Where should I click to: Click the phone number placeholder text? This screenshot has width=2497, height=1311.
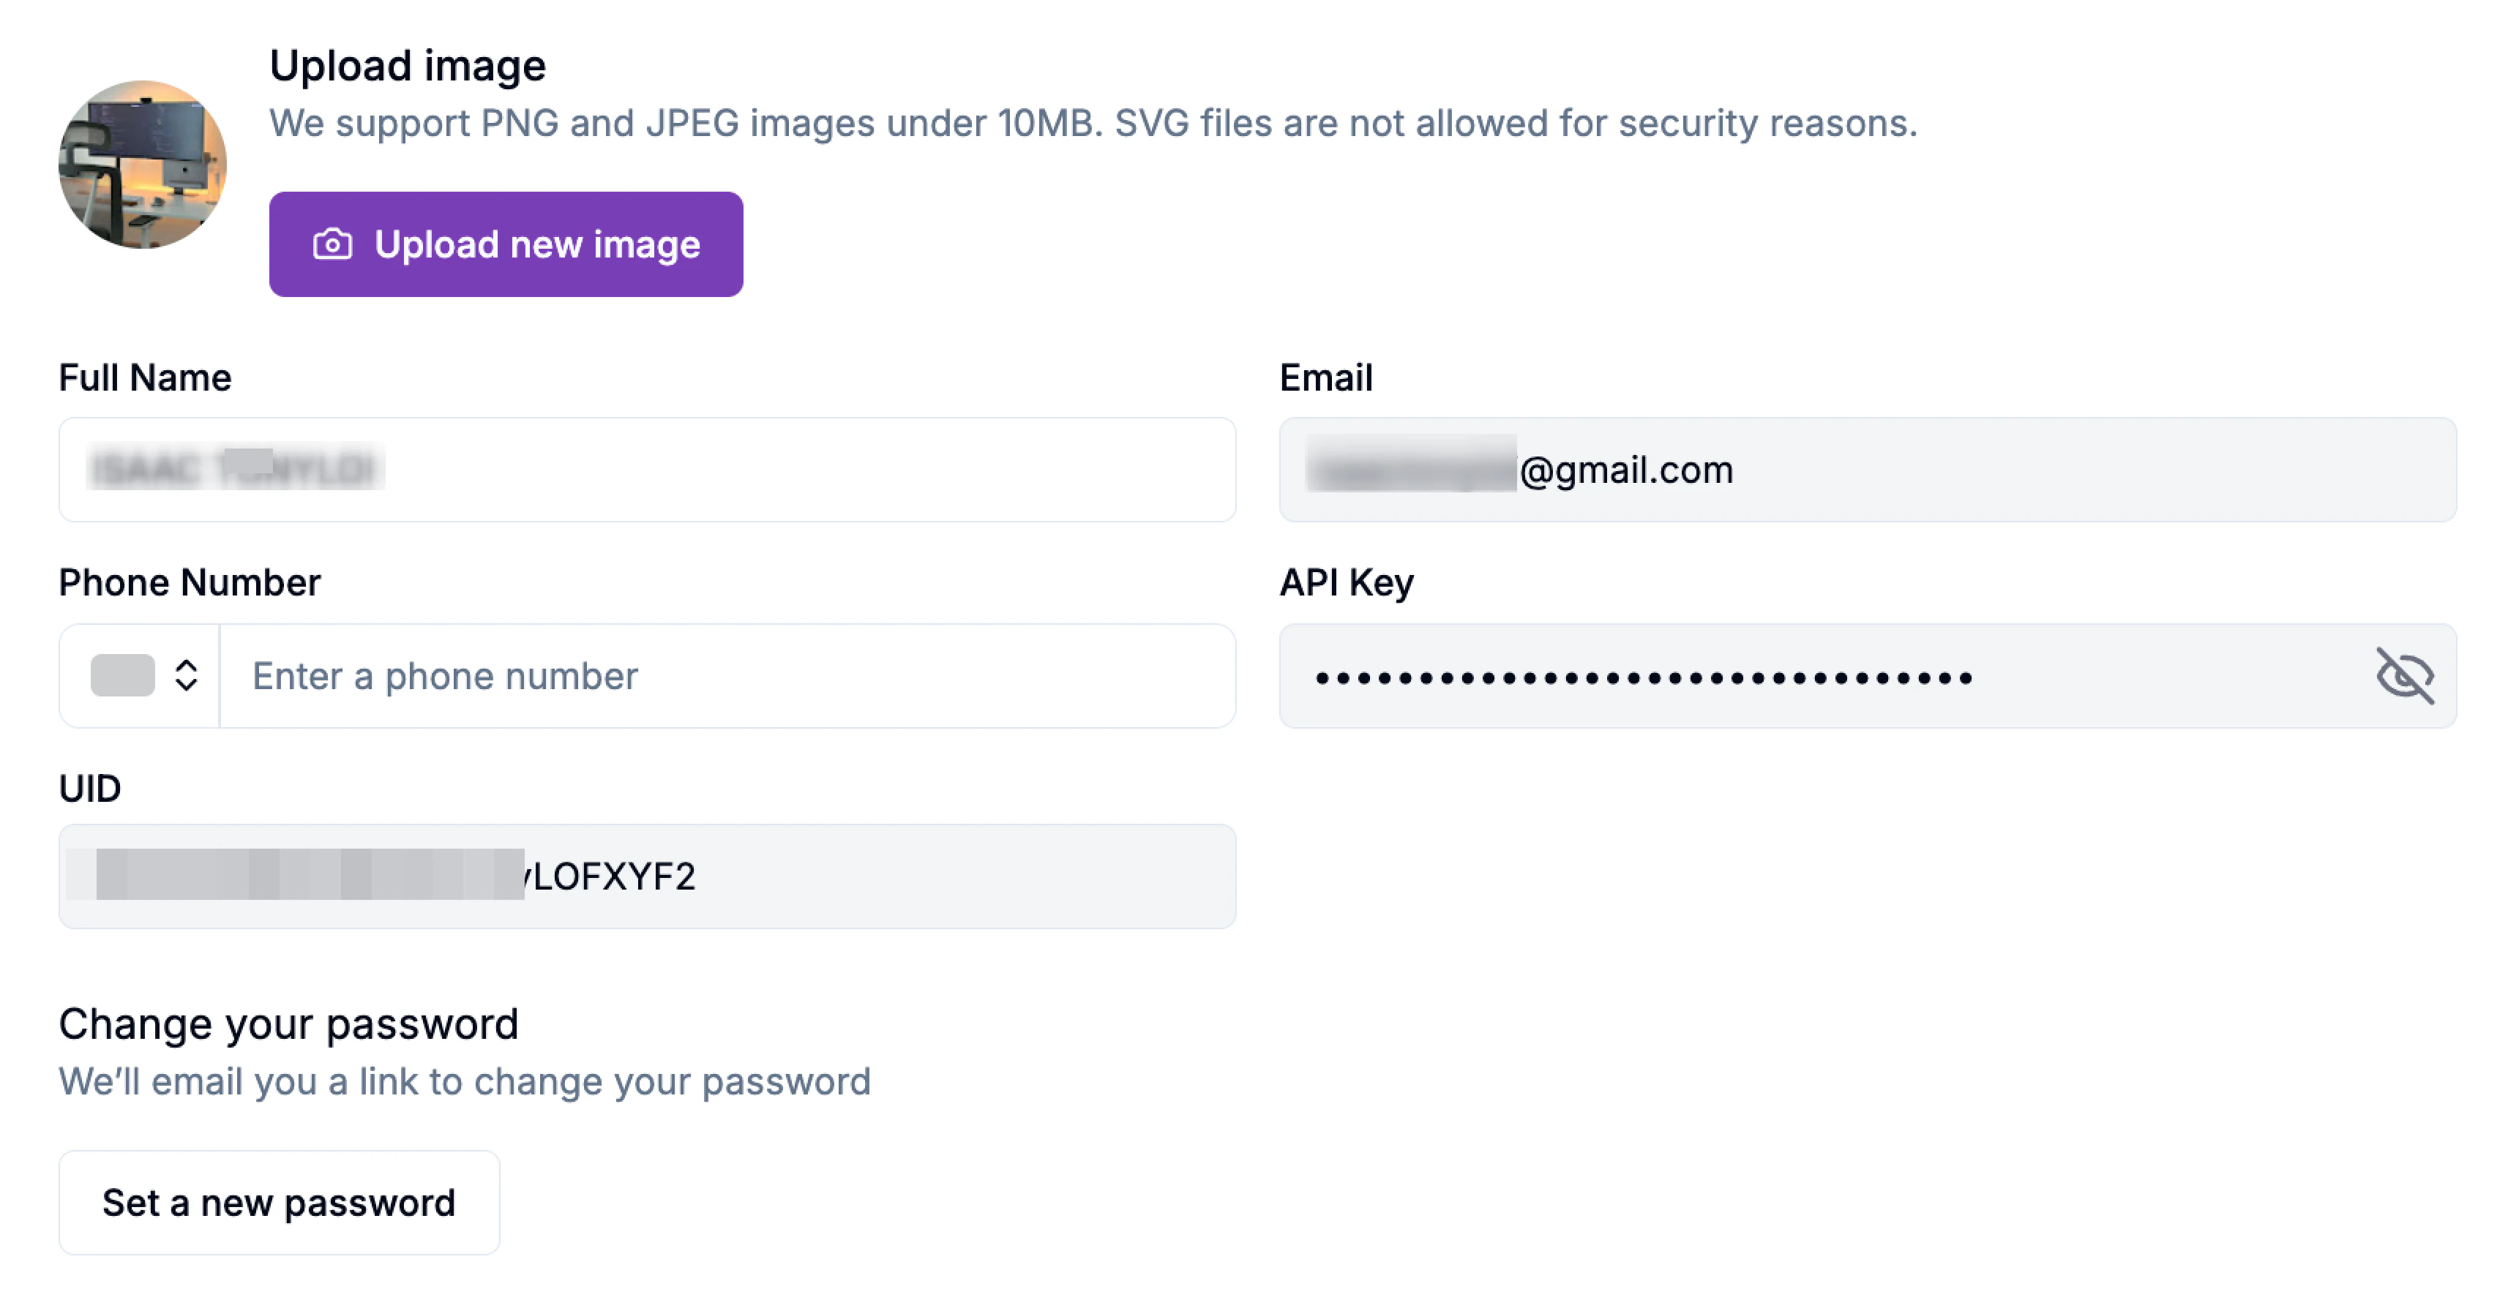click(445, 675)
